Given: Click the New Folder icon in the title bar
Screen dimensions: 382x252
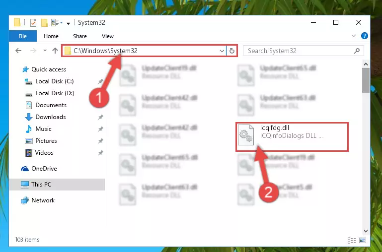Looking at the screenshot, I should coord(44,23).
